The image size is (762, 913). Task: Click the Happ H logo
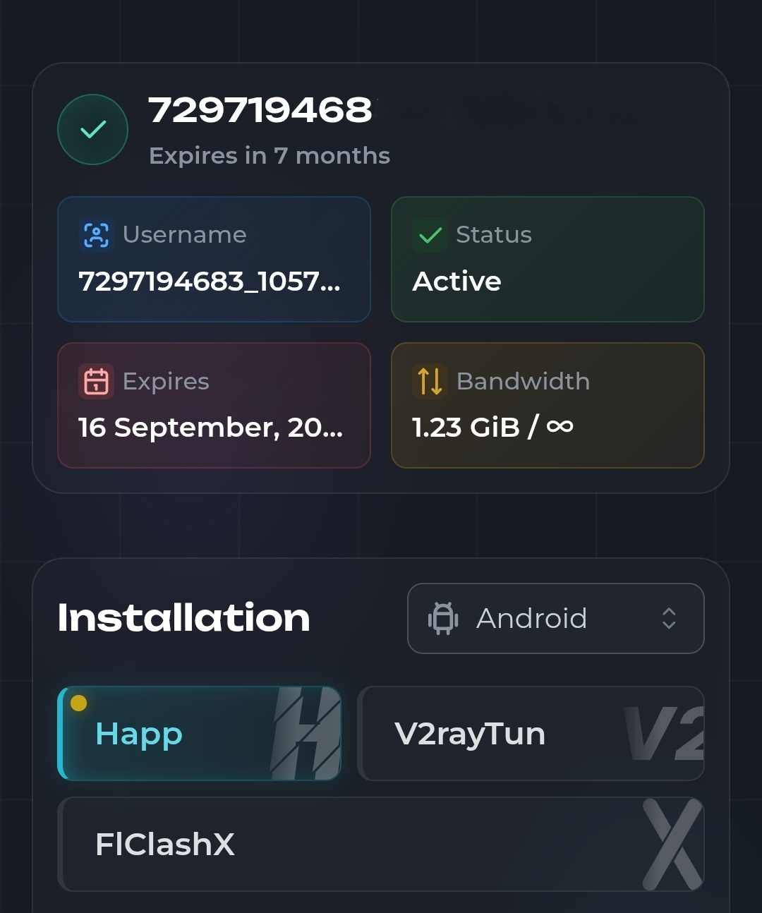[x=306, y=734]
